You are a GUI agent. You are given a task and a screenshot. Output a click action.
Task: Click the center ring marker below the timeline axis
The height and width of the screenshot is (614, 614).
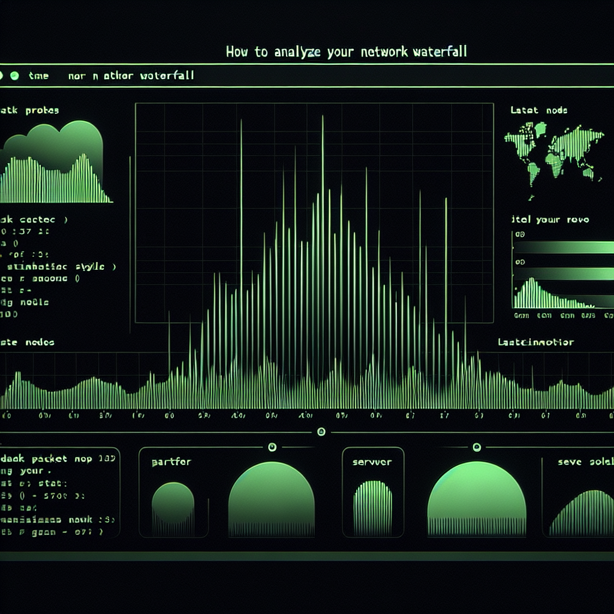pyautogui.click(x=321, y=432)
